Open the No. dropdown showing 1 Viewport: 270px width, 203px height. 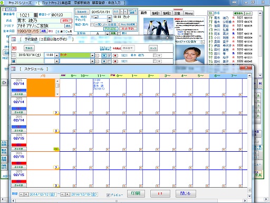(96, 17)
